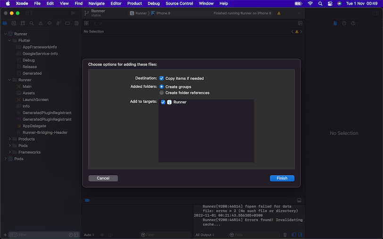Click the trash icon to clear console
Viewport: 383px width, 239px height.
[x=285, y=235]
